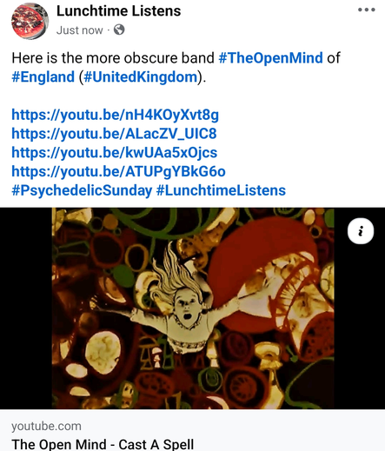Open the #LunchtimeListens hashtag

click(221, 190)
